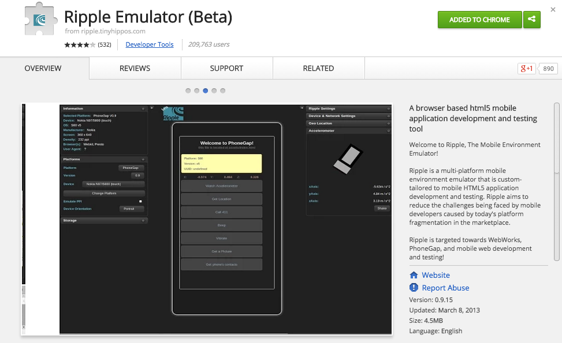Select the second screenshot carousel dot
Screen dimensions: 562x343
click(197, 91)
